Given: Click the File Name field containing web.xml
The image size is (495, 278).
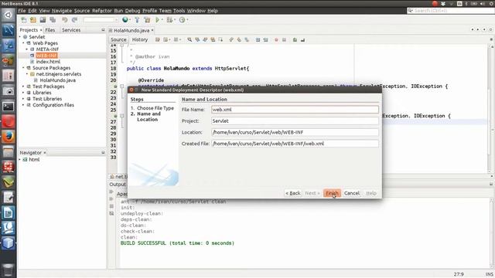Looking at the screenshot, I should tap(295, 110).
